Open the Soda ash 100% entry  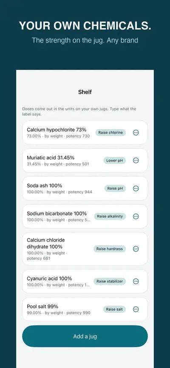point(85,188)
